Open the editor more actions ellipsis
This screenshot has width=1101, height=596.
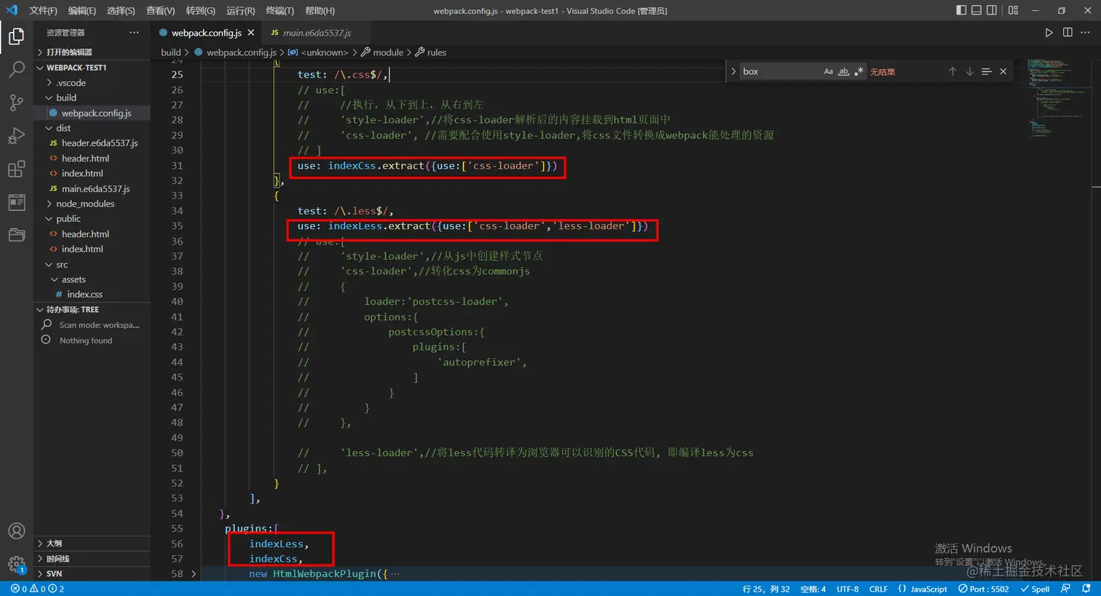click(x=1086, y=33)
